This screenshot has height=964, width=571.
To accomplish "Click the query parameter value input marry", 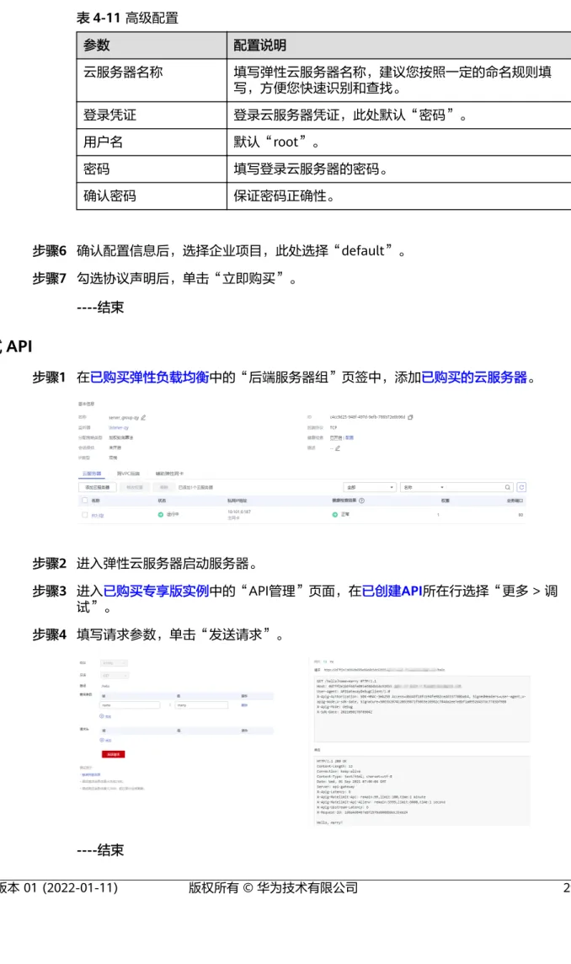I will pos(201,705).
